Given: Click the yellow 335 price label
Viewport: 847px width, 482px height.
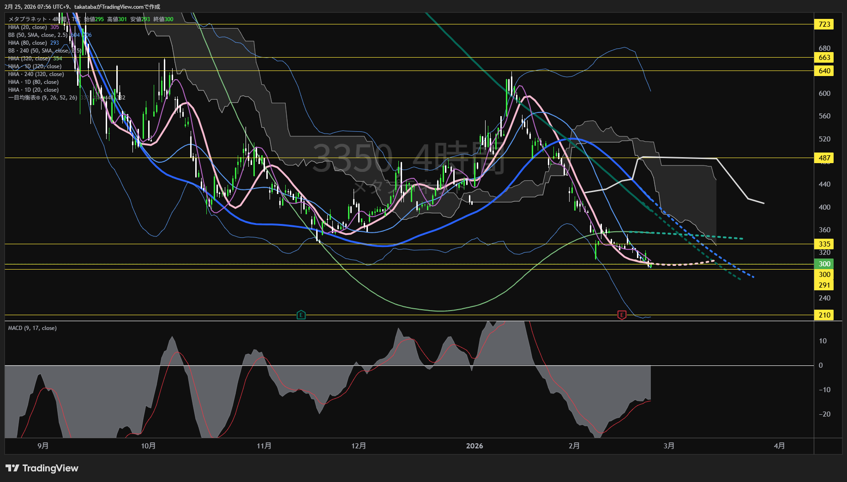Looking at the screenshot, I should pos(824,244).
